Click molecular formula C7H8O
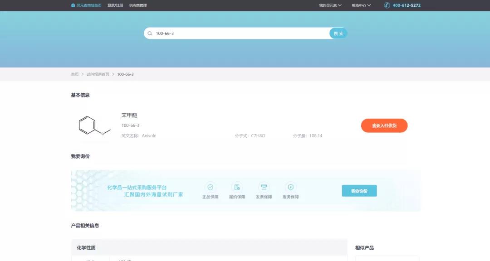Screen dimensions: 490x261 [x=258, y=136]
